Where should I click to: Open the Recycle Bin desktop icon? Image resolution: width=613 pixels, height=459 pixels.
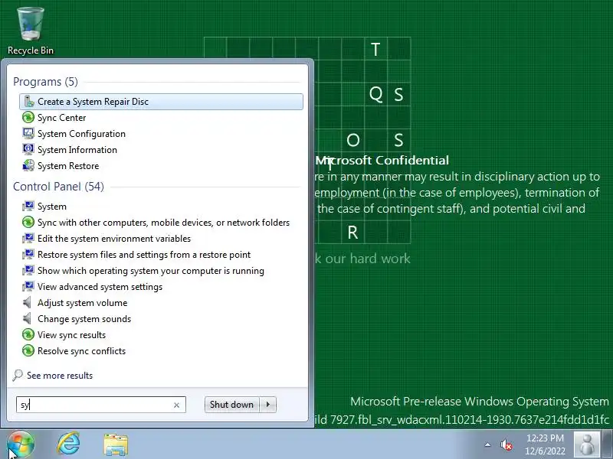30,31
